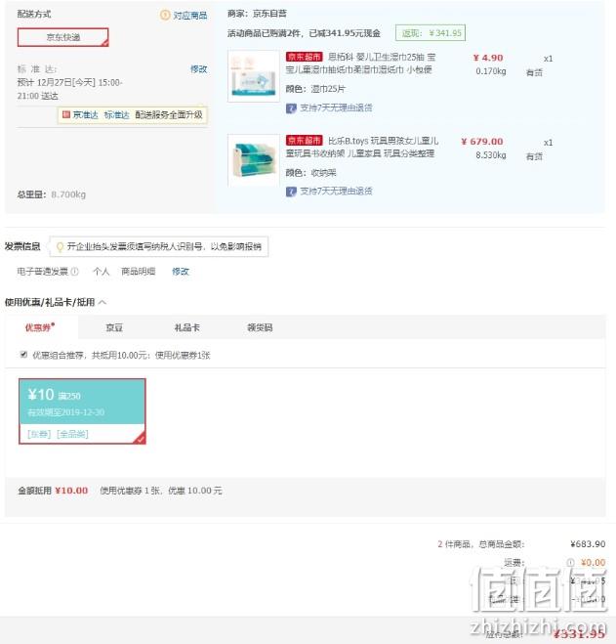Screen dimensions: 616x644
Task: Click 个人 invoice title text
Action: (102, 272)
